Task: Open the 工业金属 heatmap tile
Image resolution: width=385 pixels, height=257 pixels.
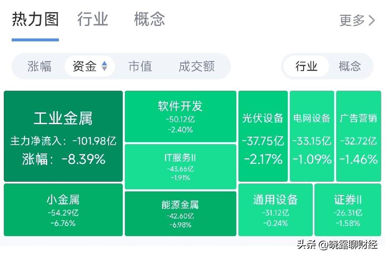Action: point(63,136)
